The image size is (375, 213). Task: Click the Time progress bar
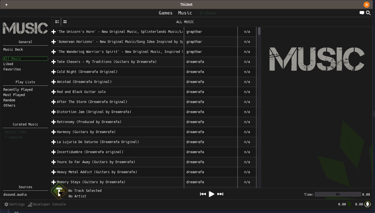[x=338, y=194]
